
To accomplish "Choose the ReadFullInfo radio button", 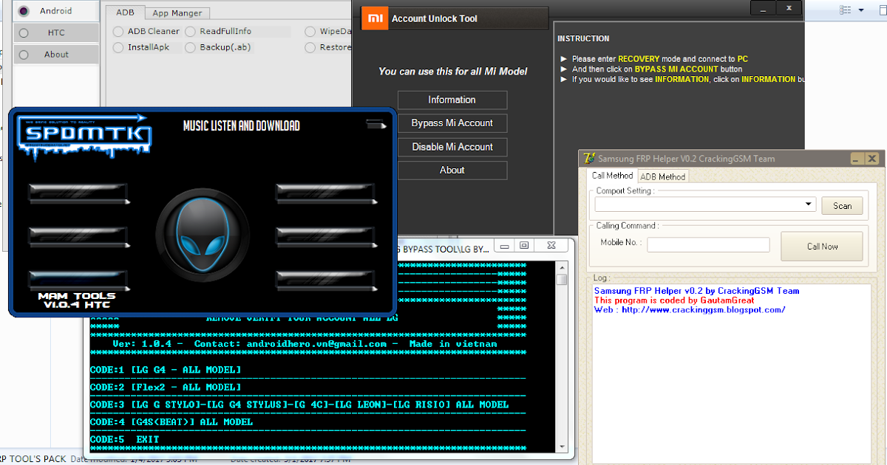I will point(190,32).
